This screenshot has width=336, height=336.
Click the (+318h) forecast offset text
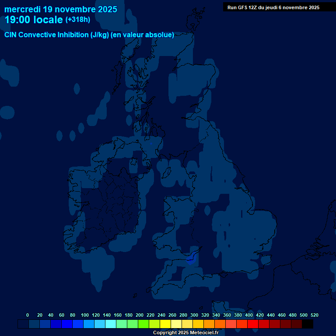point(78,20)
